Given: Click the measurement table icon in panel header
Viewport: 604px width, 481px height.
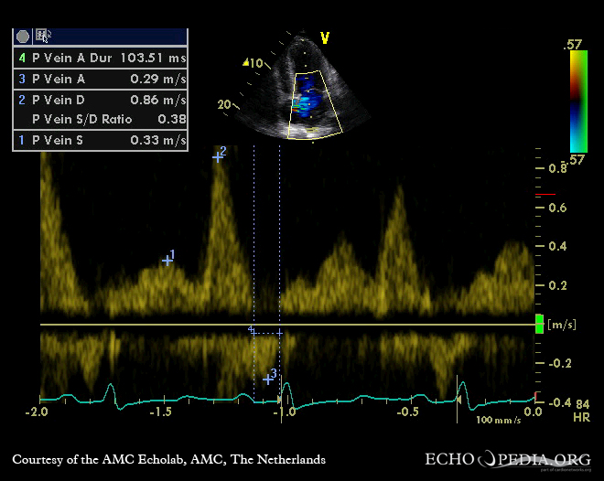Looking at the screenshot, I should coord(42,37).
